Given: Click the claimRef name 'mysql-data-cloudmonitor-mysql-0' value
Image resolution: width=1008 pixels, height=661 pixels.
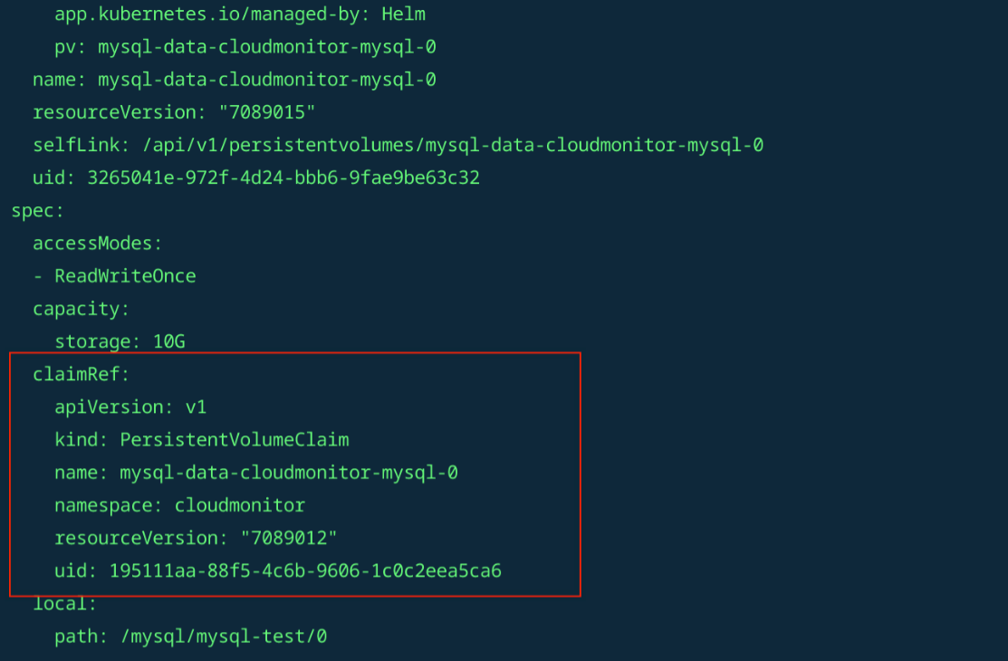Looking at the screenshot, I should (x=289, y=473).
